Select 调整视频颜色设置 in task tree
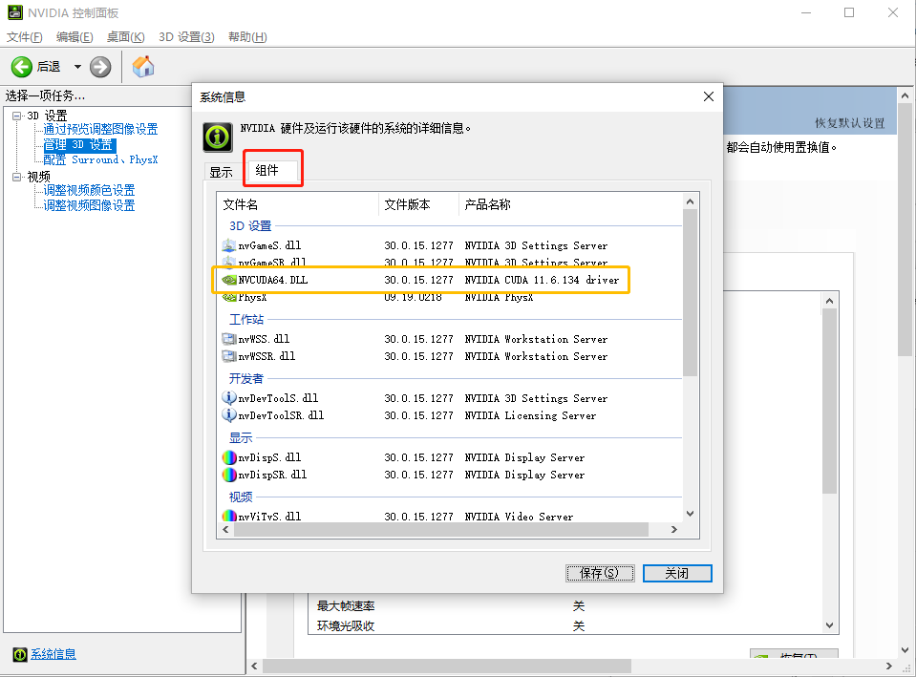Screen dimensions: 916x677 [89, 190]
